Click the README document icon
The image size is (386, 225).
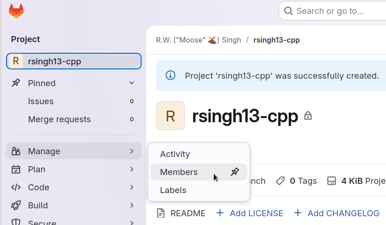point(161,213)
